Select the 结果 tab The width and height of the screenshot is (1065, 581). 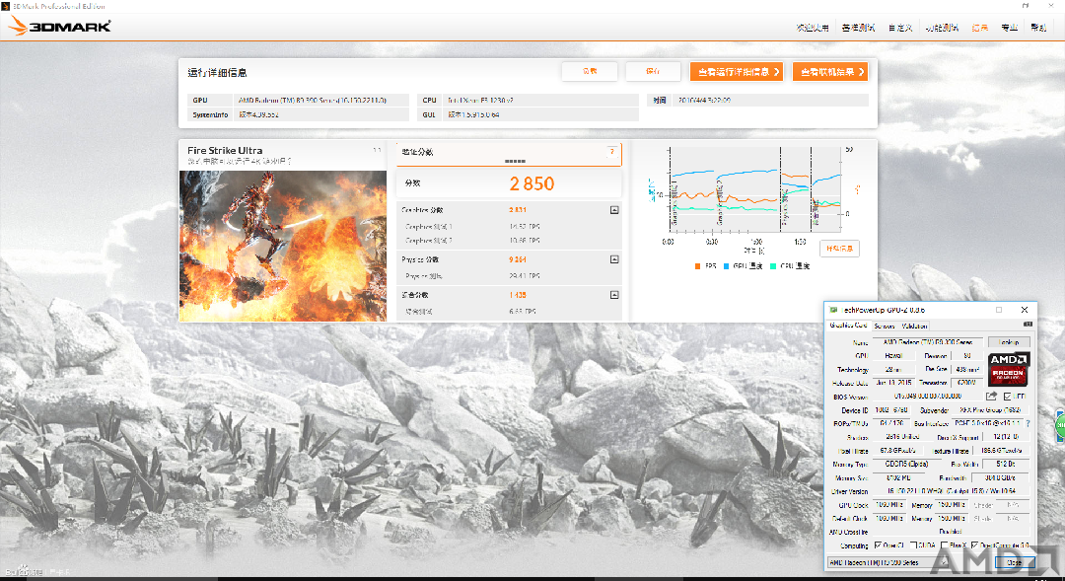tap(979, 28)
